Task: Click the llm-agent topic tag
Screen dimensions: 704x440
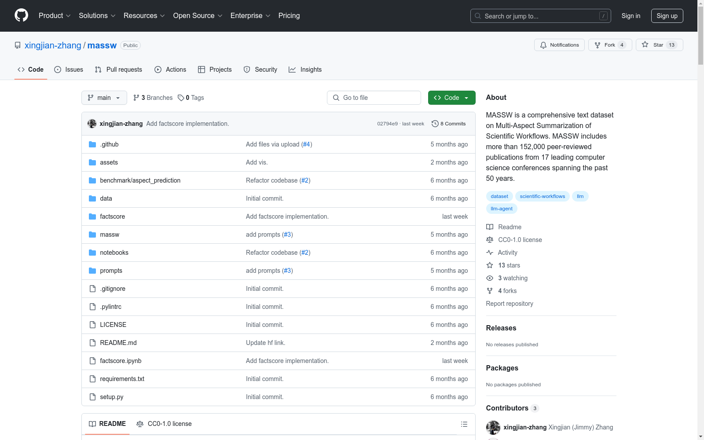Action: pyautogui.click(x=502, y=209)
